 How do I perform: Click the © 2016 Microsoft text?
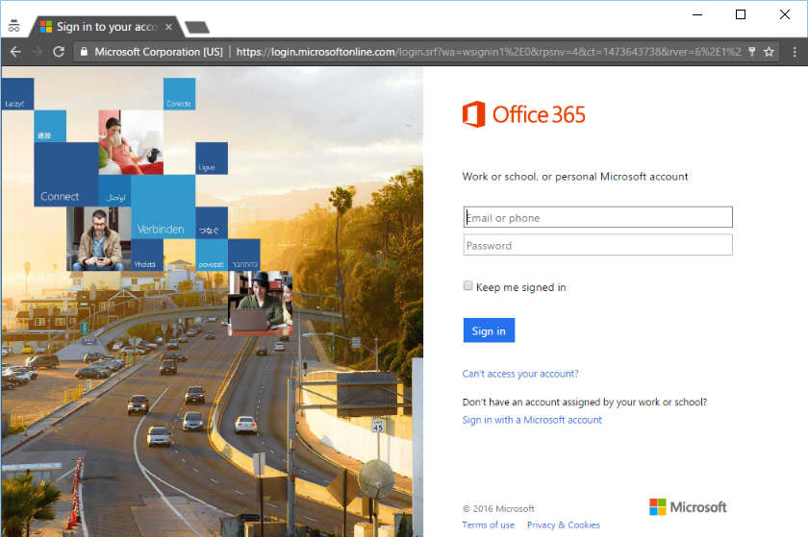click(498, 509)
